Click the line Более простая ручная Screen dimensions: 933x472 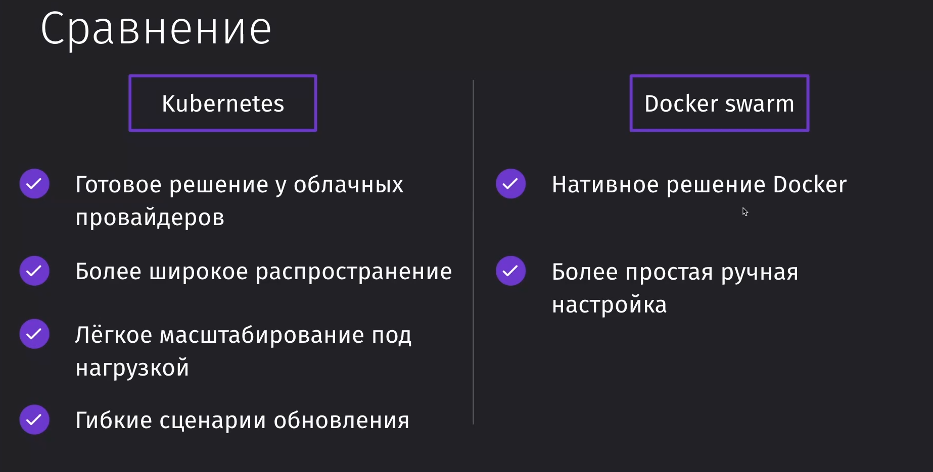coord(675,273)
